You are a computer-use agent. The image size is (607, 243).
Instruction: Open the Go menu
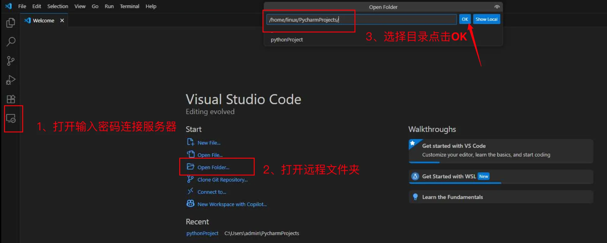tap(95, 6)
